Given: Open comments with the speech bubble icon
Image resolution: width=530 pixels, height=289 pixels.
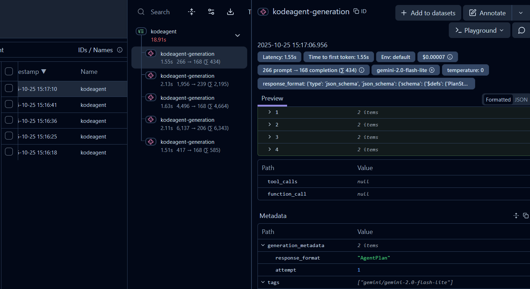Looking at the screenshot, I should 521,31.
